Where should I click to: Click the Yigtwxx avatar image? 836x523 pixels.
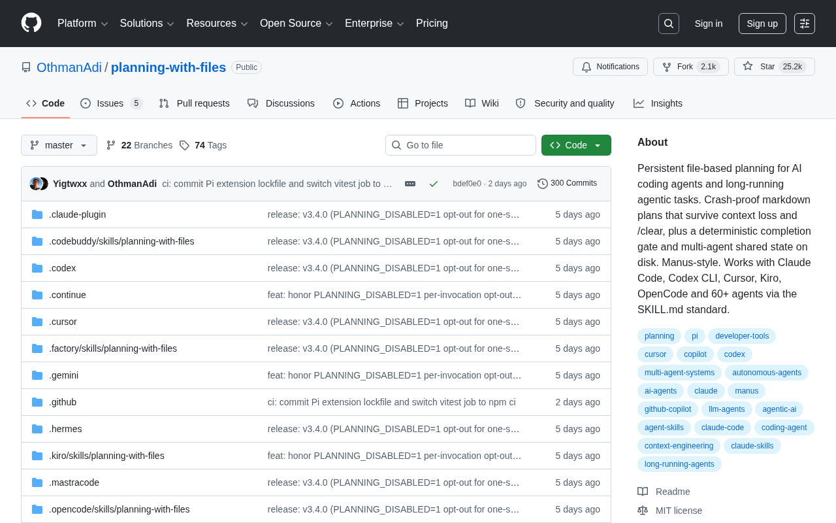(x=35, y=184)
